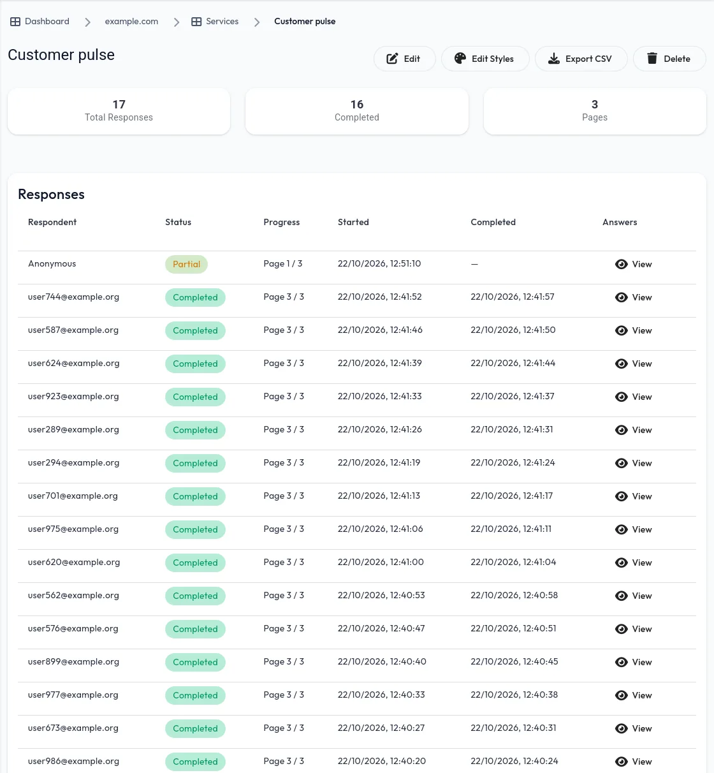Click the Customer pulse breadcrumb item
The height and width of the screenshot is (773, 714).
click(305, 22)
